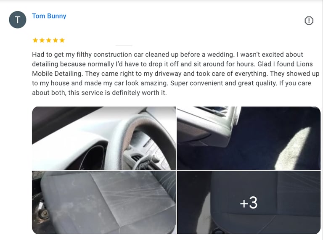The width and height of the screenshot is (323, 240).
Task: Select the fifth gold rating star
Action: (x=62, y=40)
